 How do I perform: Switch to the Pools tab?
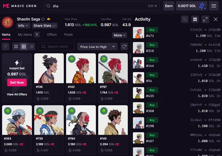click(68, 35)
